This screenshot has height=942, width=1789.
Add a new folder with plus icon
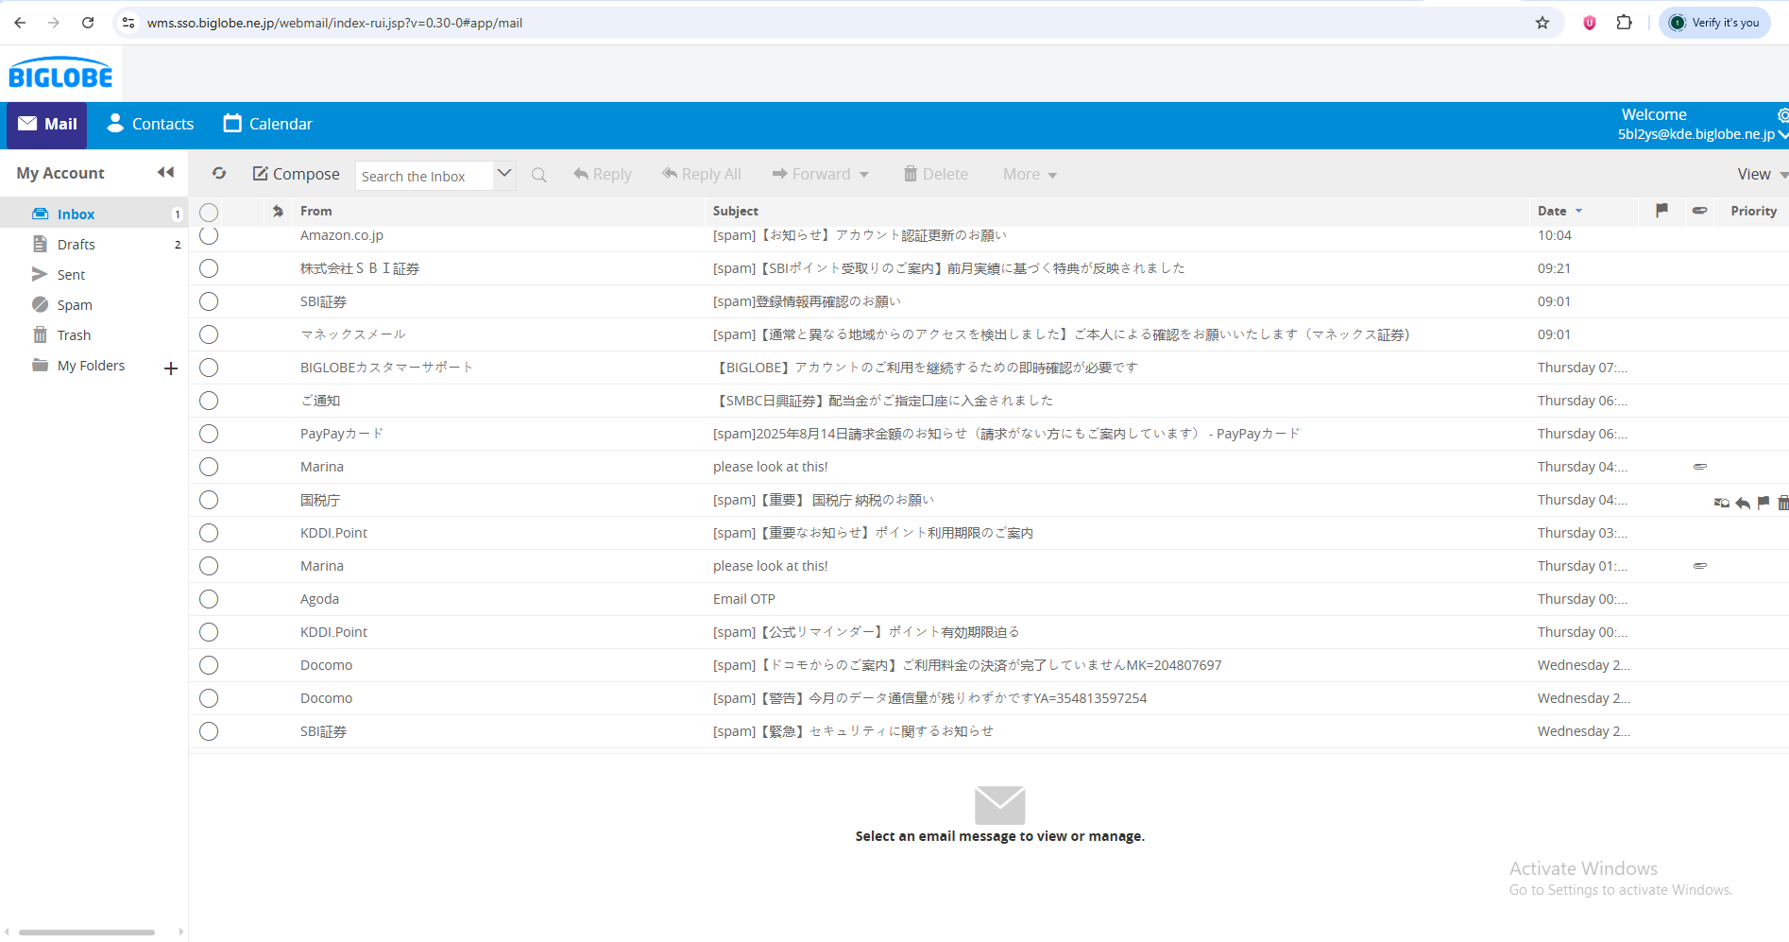(x=171, y=368)
